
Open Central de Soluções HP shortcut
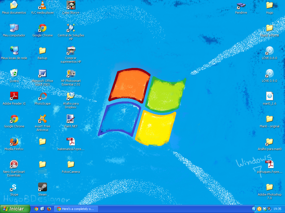[71, 28]
